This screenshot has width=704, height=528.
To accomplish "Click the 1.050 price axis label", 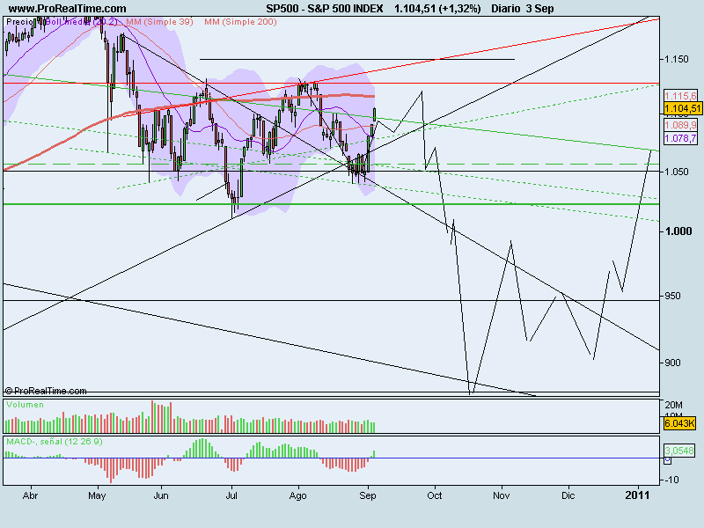I will click(x=676, y=172).
